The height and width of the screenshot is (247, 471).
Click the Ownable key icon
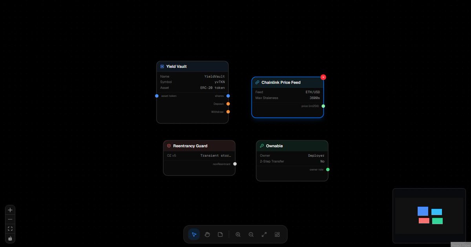[x=262, y=146]
